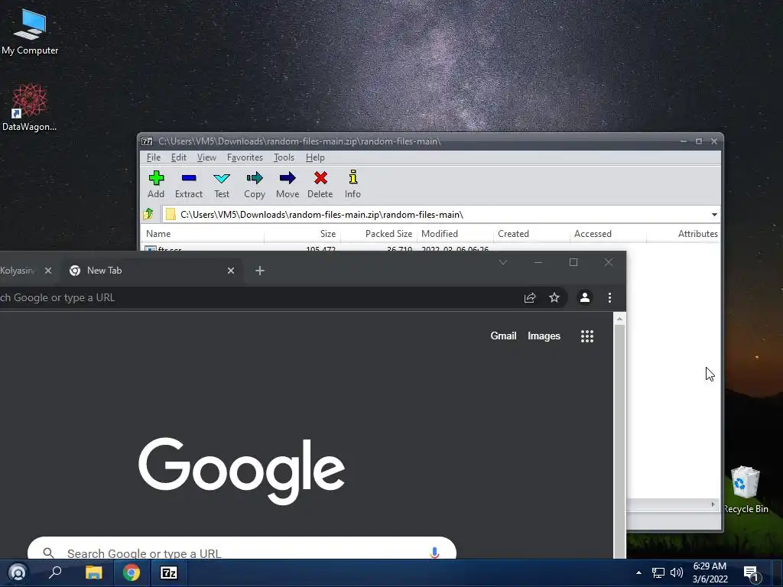The width and height of the screenshot is (783, 587).
Task: Open File Explorer from taskbar
Action: 93,572
